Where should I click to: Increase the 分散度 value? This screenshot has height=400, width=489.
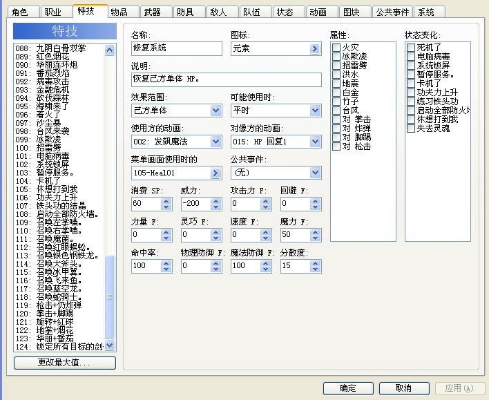tap(315, 263)
